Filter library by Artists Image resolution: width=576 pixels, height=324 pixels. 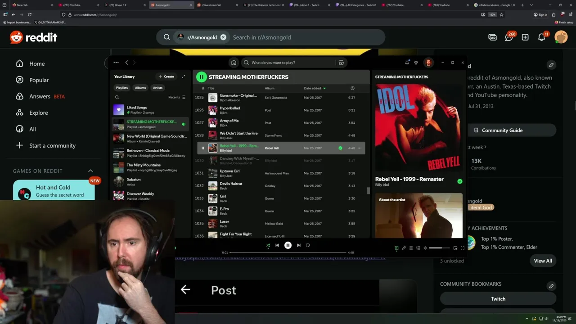157,88
